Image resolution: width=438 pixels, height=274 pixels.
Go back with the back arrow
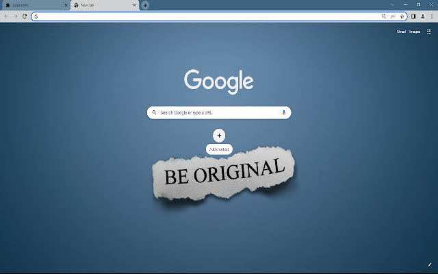point(6,16)
